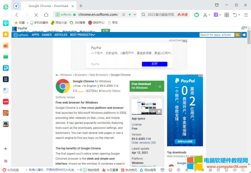The width and height of the screenshot is (251, 173).
Task: Open the undo closed tab dropdown
Action: 236,15
